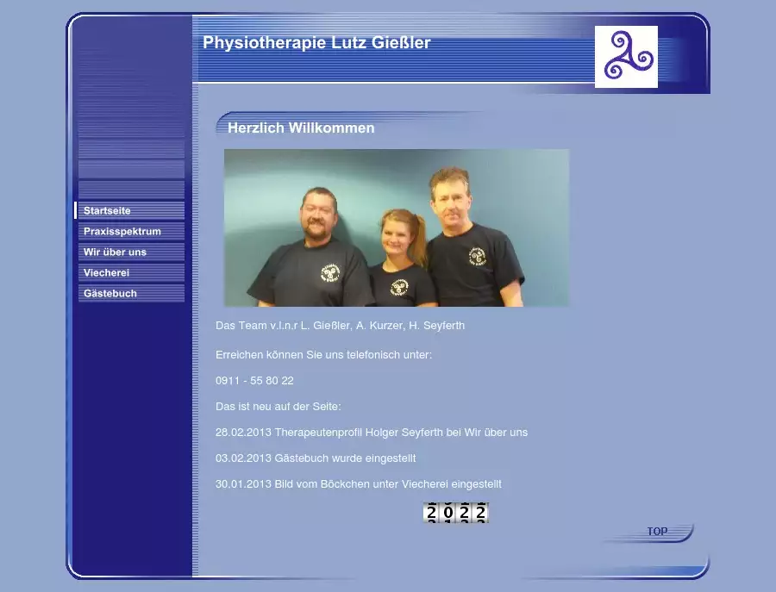Click the Herzlich Willkommen heading

(x=301, y=128)
